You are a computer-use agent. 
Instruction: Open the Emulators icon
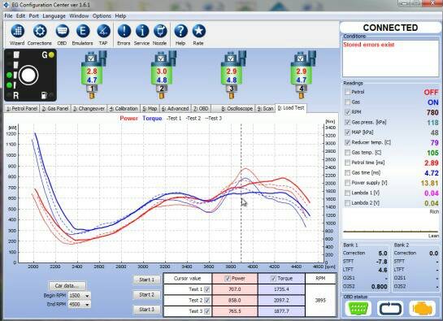coord(82,31)
